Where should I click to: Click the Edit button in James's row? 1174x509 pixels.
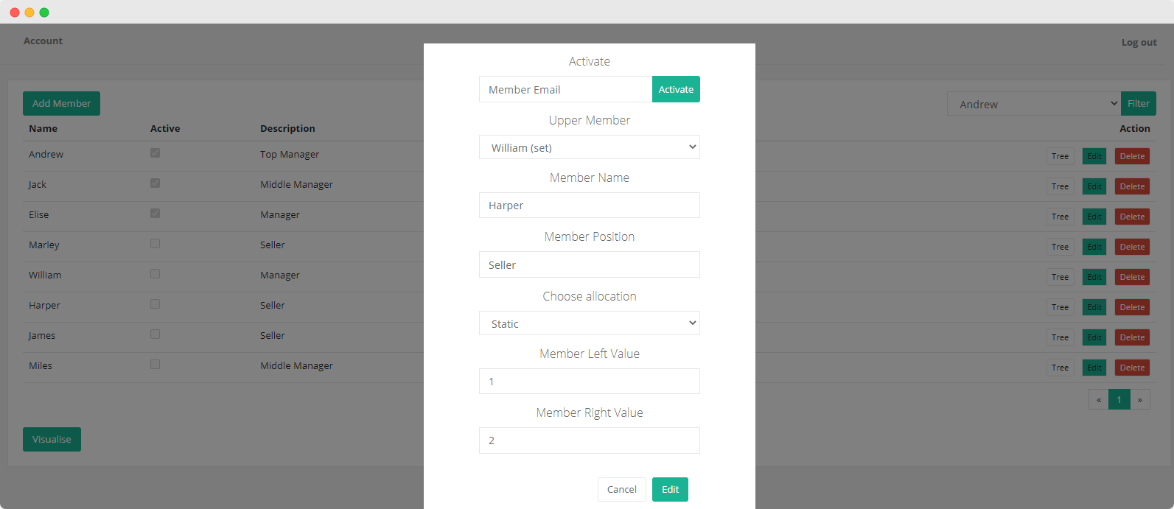pos(1094,337)
